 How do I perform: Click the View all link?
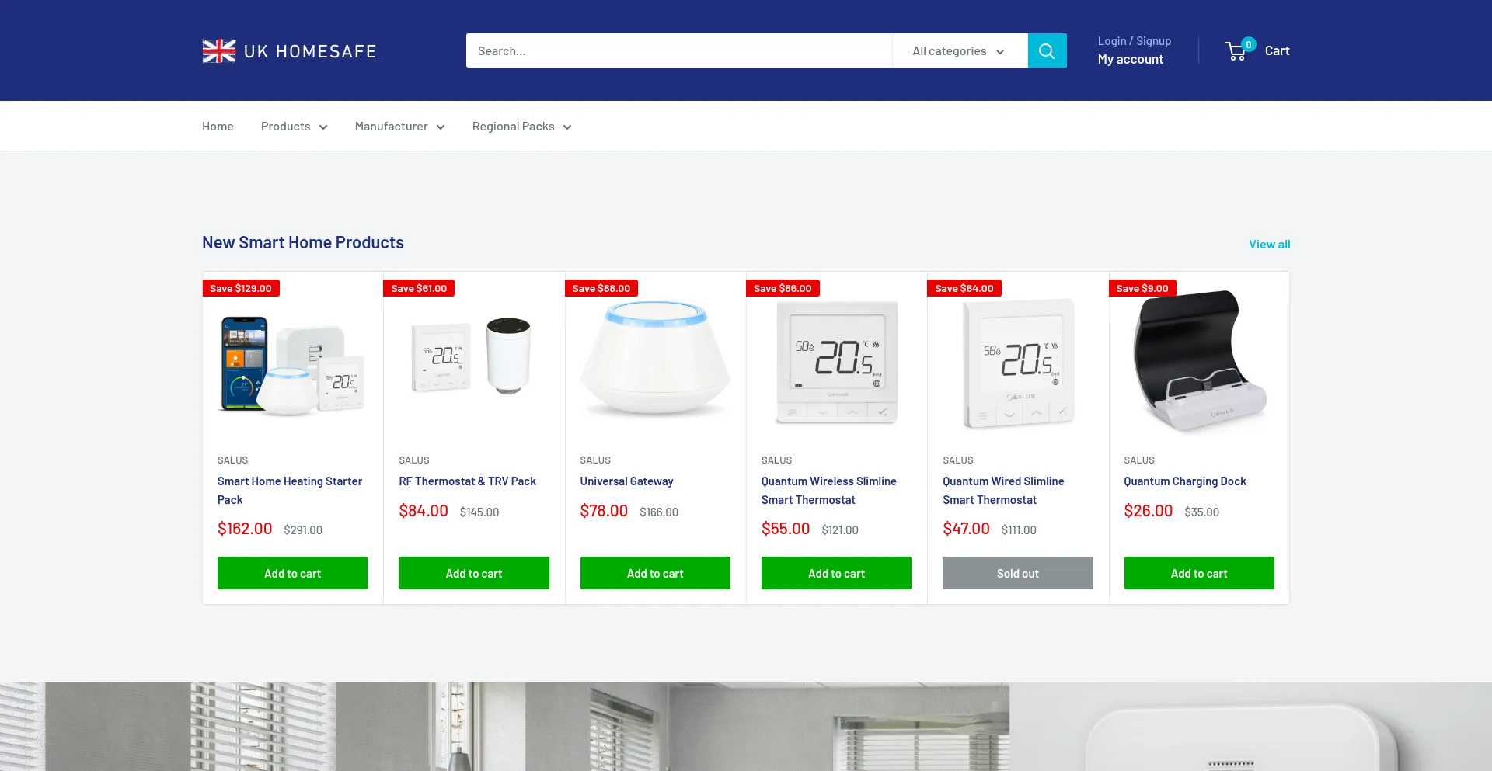click(1270, 244)
